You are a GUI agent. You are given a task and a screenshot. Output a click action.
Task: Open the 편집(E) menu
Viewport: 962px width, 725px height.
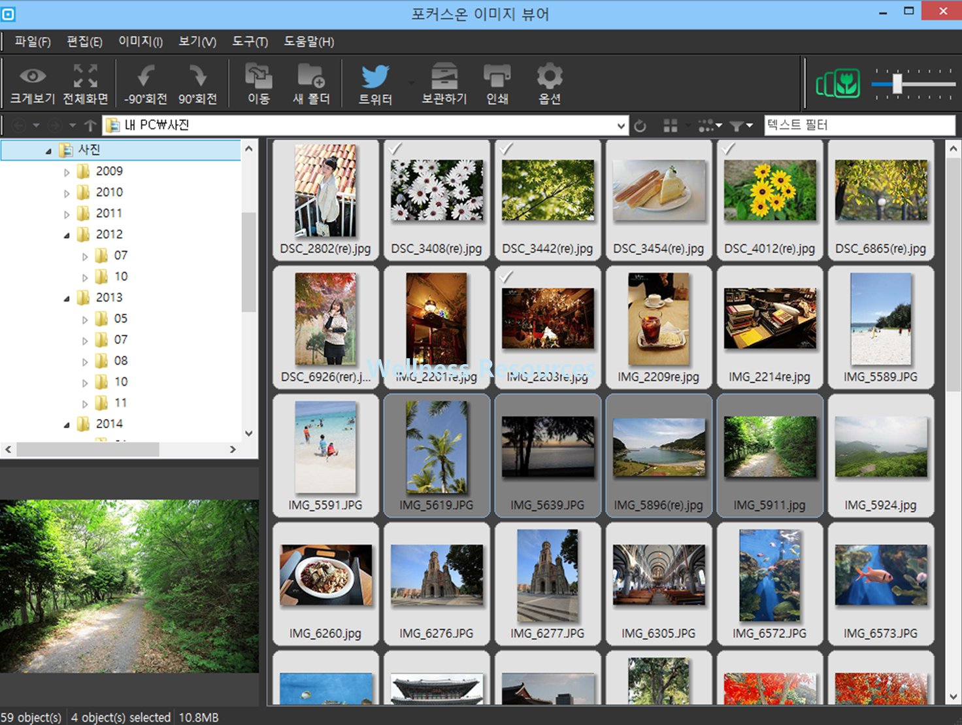click(x=85, y=42)
